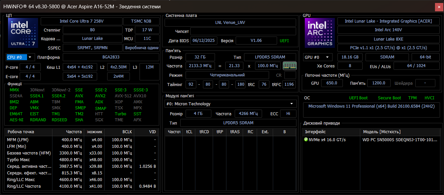This screenshot has height=195, width=444.
Task: Click the 'HVCI' status label
Action: 429,98
